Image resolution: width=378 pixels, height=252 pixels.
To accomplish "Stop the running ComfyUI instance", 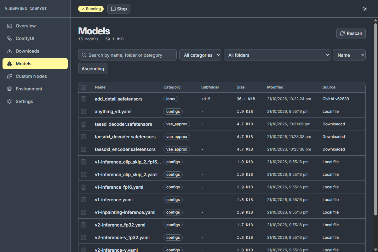I will [x=119, y=9].
